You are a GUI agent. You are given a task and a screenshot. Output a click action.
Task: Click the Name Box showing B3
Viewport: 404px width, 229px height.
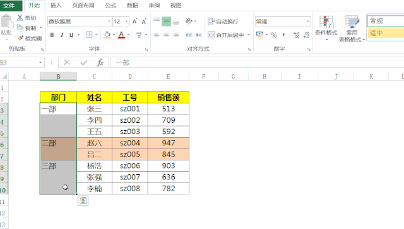[18, 63]
